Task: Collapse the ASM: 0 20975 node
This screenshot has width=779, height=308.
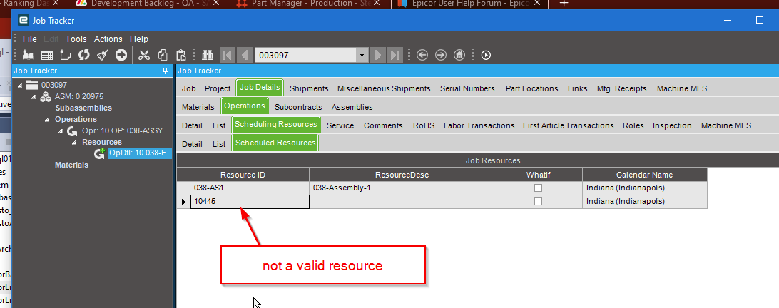Action: pos(34,96)
